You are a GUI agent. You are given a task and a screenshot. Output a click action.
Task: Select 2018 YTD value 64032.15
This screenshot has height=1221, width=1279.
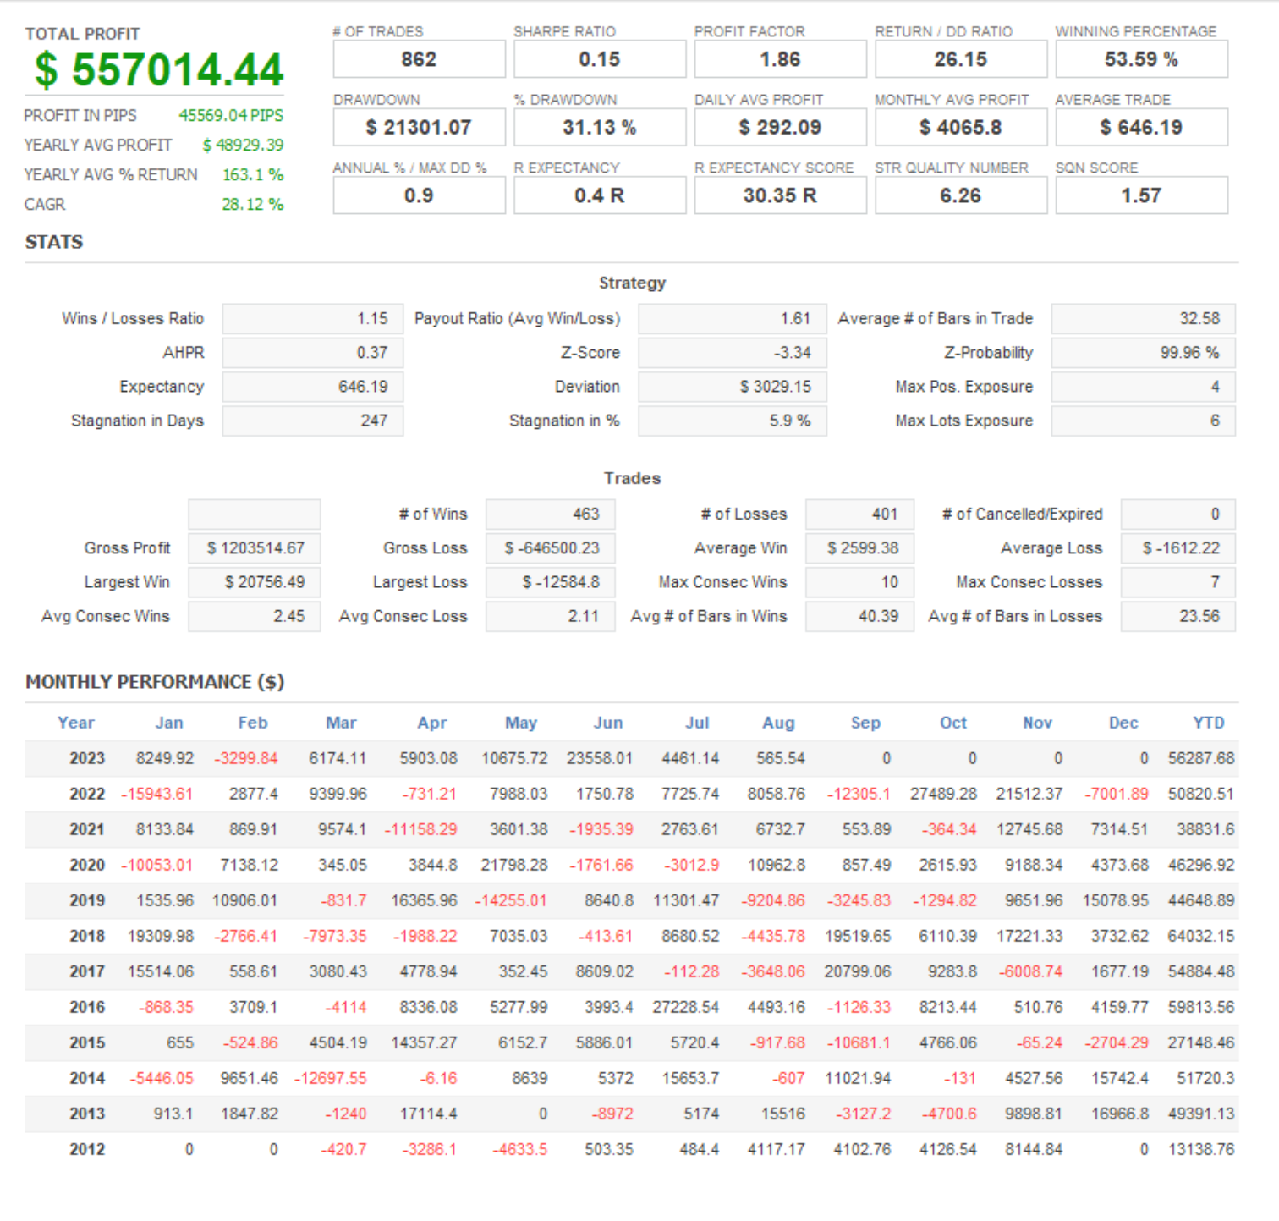pyautogui.click(x=1201, y=936)
